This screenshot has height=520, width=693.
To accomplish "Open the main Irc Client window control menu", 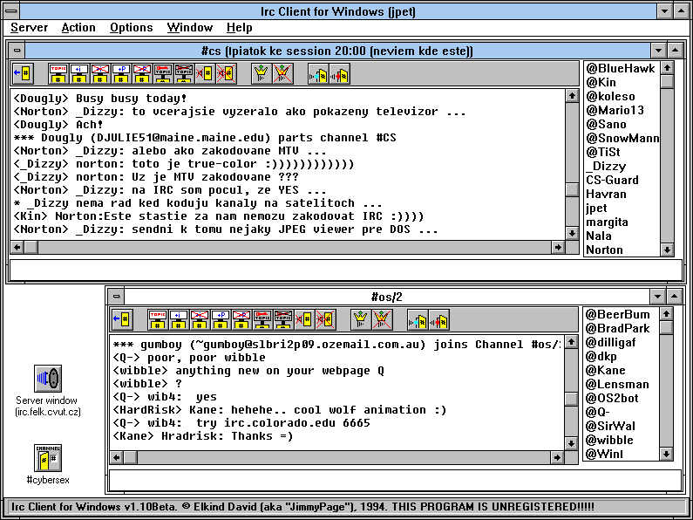I will 10,10.
